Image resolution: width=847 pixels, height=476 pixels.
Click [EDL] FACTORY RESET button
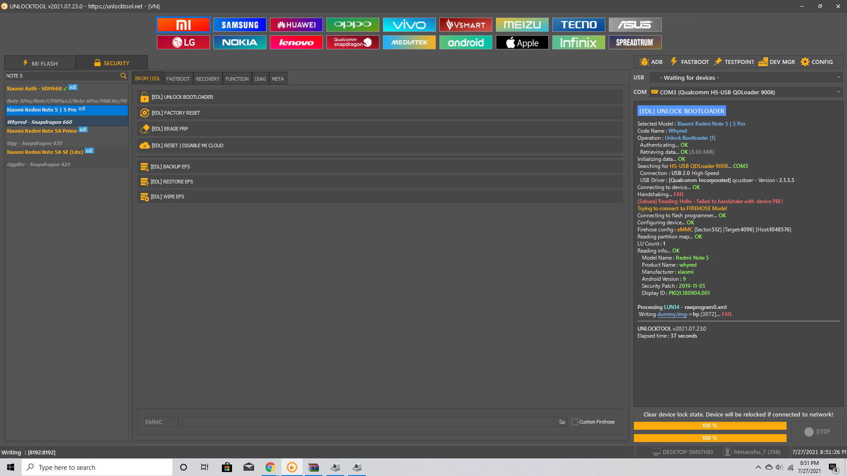[380, 113]
